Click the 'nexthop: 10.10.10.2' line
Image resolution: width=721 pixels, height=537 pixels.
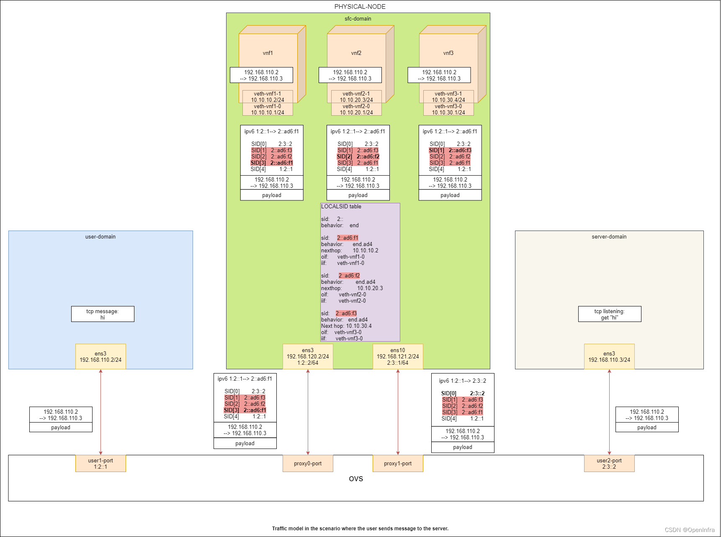[x=350, y=251]
